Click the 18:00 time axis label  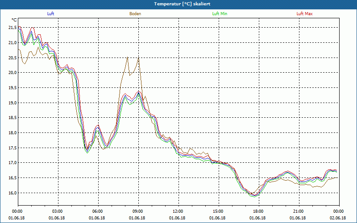(x=259, y=211)
